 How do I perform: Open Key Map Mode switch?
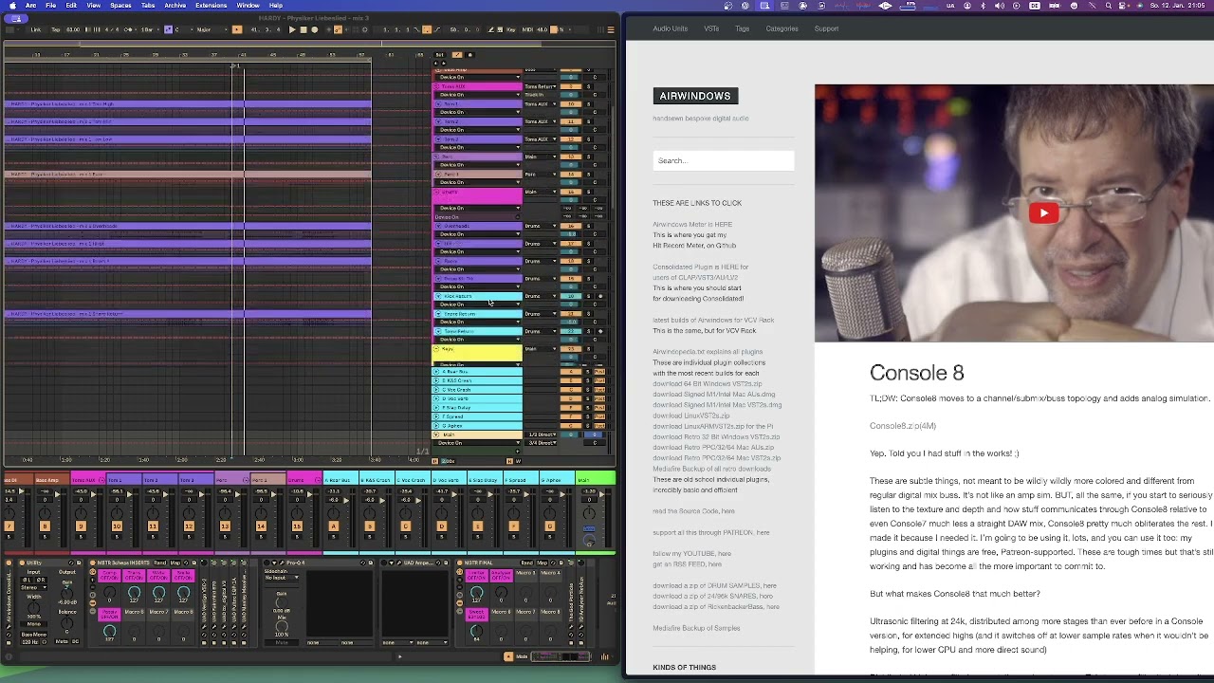click(511, 29)
